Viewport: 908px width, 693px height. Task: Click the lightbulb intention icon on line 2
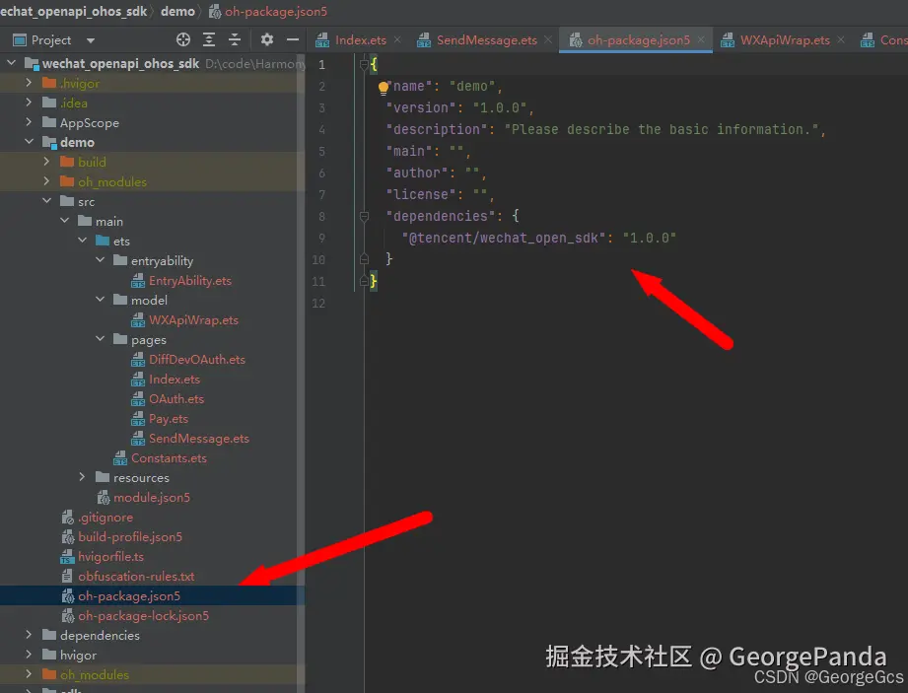click(x=383, y=88)
